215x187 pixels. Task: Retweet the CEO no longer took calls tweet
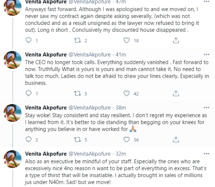click(x=79, y=94)
